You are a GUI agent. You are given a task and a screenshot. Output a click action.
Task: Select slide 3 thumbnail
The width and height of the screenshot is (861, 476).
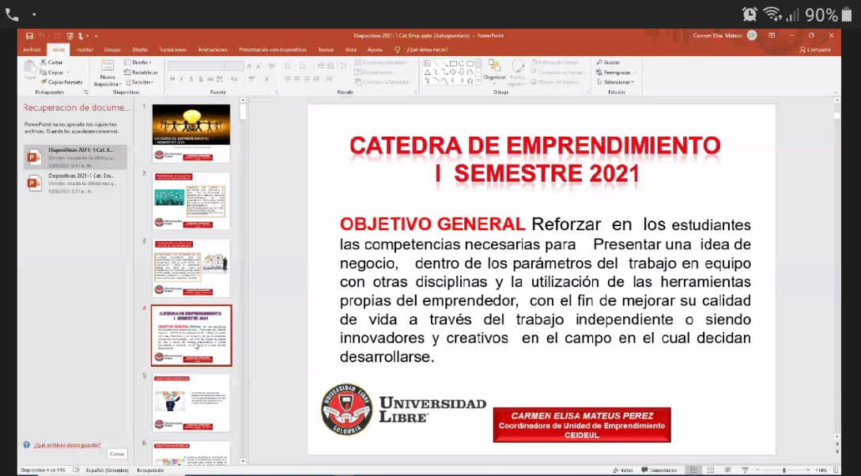191,269
